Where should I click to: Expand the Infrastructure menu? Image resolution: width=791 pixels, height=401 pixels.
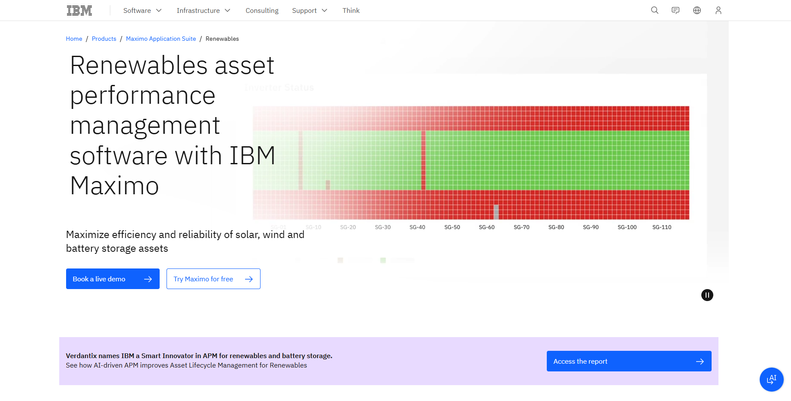[203, 10]
